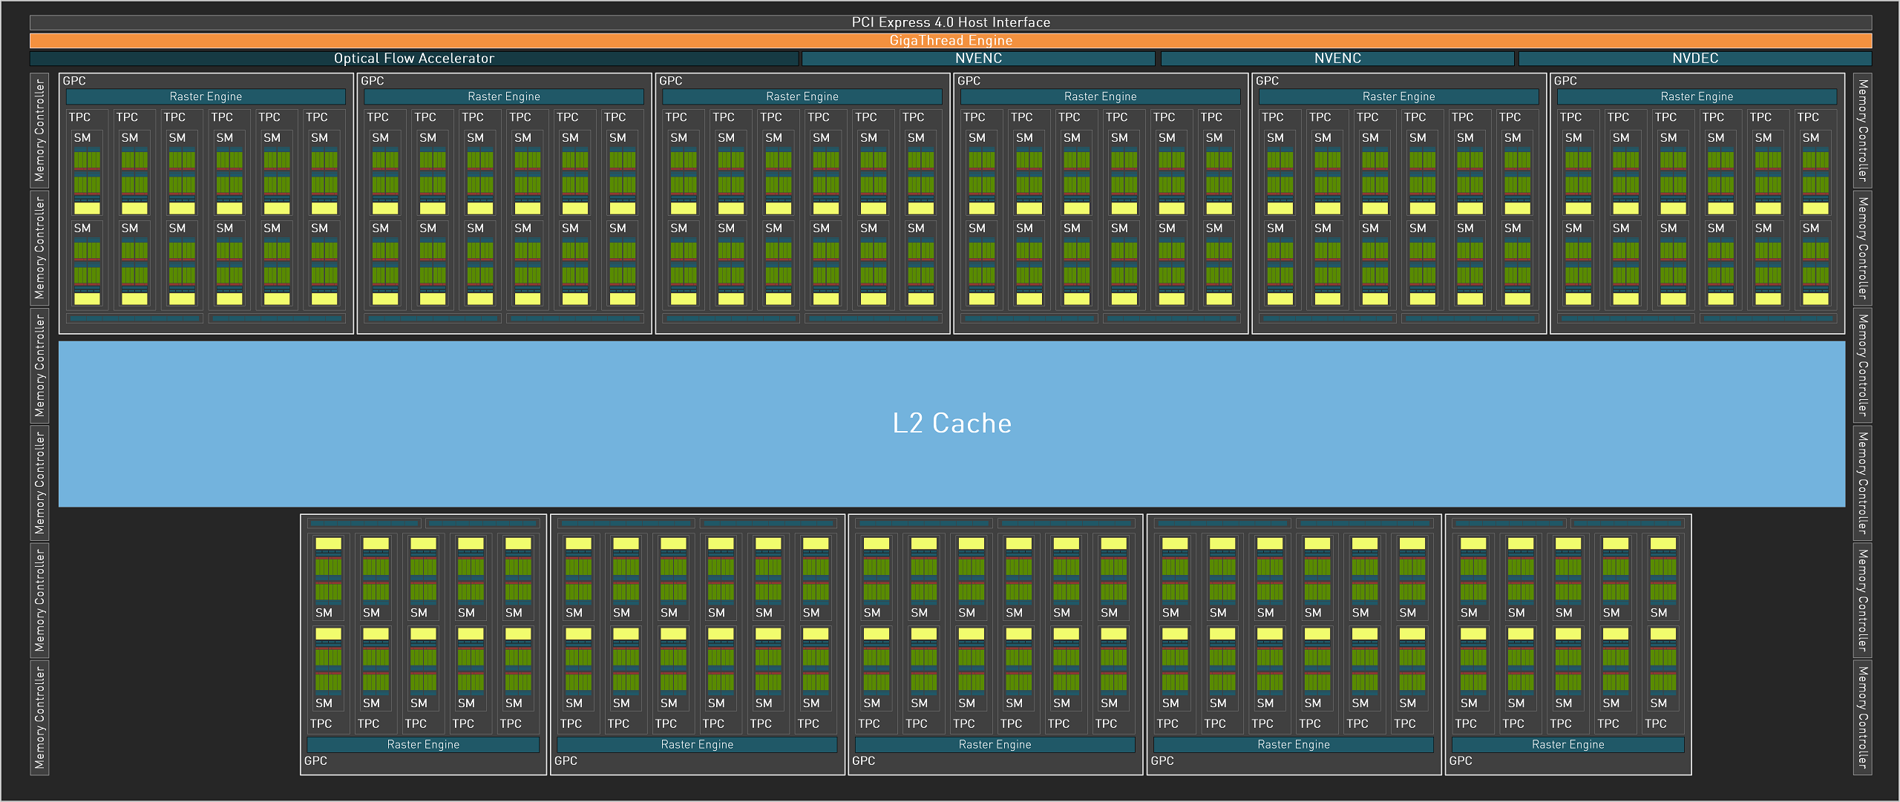The height and width of the screenshot is (802, 1900).
Task: Click Raster Engine in bottom-right GPC
Action: (x=1567, y=744)
